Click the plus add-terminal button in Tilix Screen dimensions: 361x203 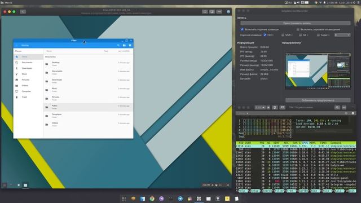268,108
